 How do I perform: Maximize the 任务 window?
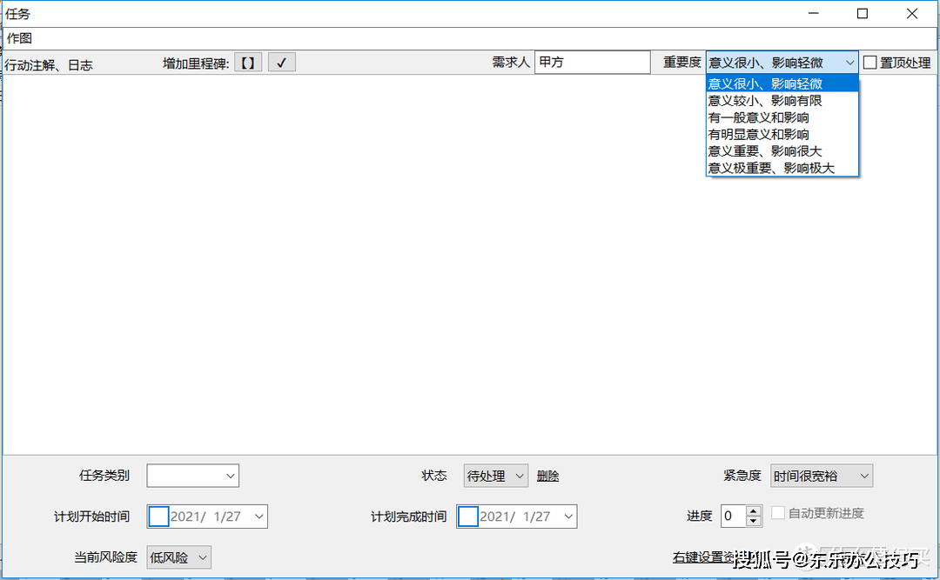pos(863,13)
